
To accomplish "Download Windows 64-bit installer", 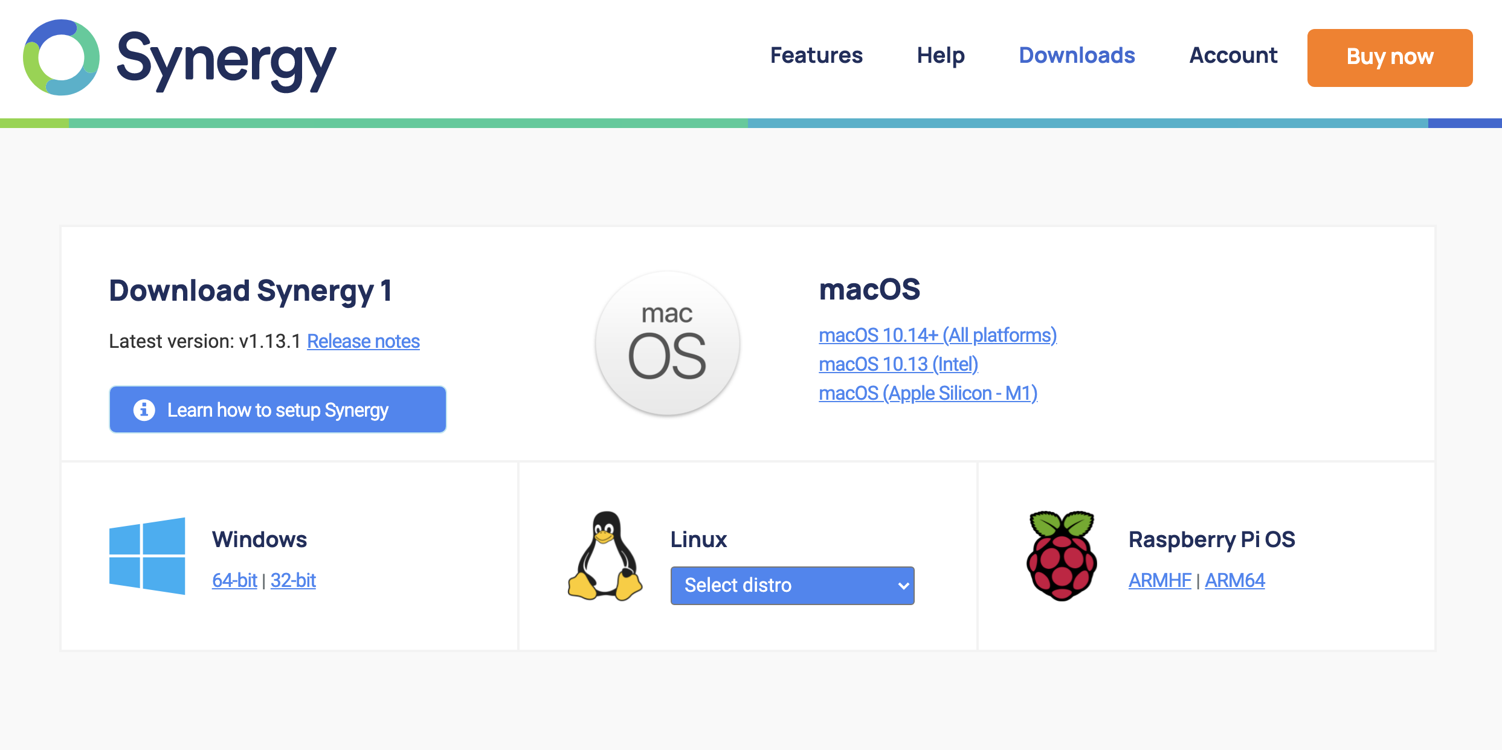I will click(x=234, y=580).
